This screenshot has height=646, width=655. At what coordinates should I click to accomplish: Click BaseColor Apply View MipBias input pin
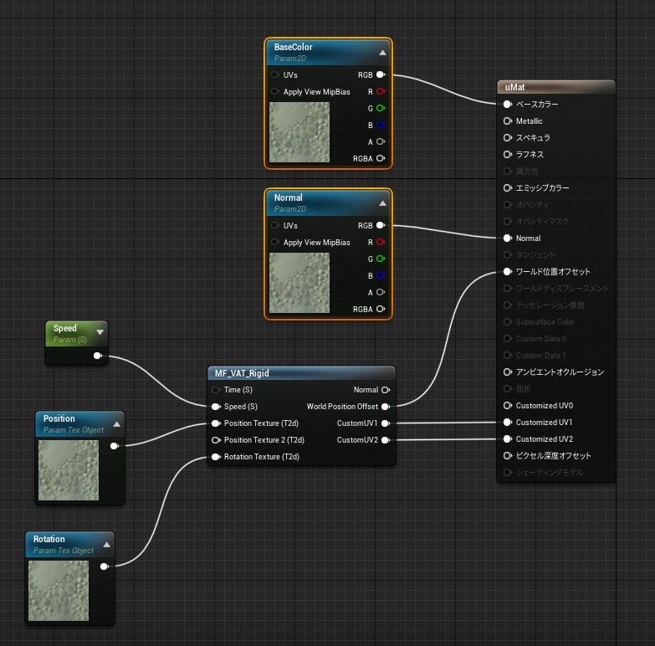275,91
